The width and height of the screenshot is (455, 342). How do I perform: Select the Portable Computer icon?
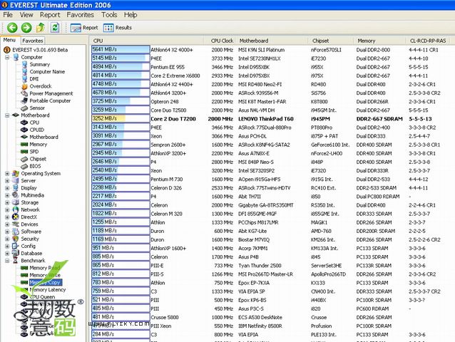(25, 100)
